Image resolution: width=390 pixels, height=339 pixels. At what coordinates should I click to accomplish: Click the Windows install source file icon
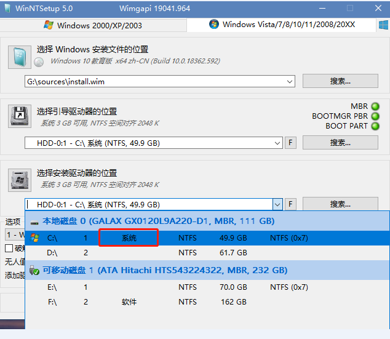click(x=20, y=57)
